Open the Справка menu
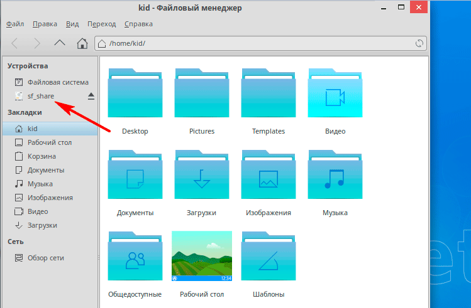471x308 pixels. [138, 24]
